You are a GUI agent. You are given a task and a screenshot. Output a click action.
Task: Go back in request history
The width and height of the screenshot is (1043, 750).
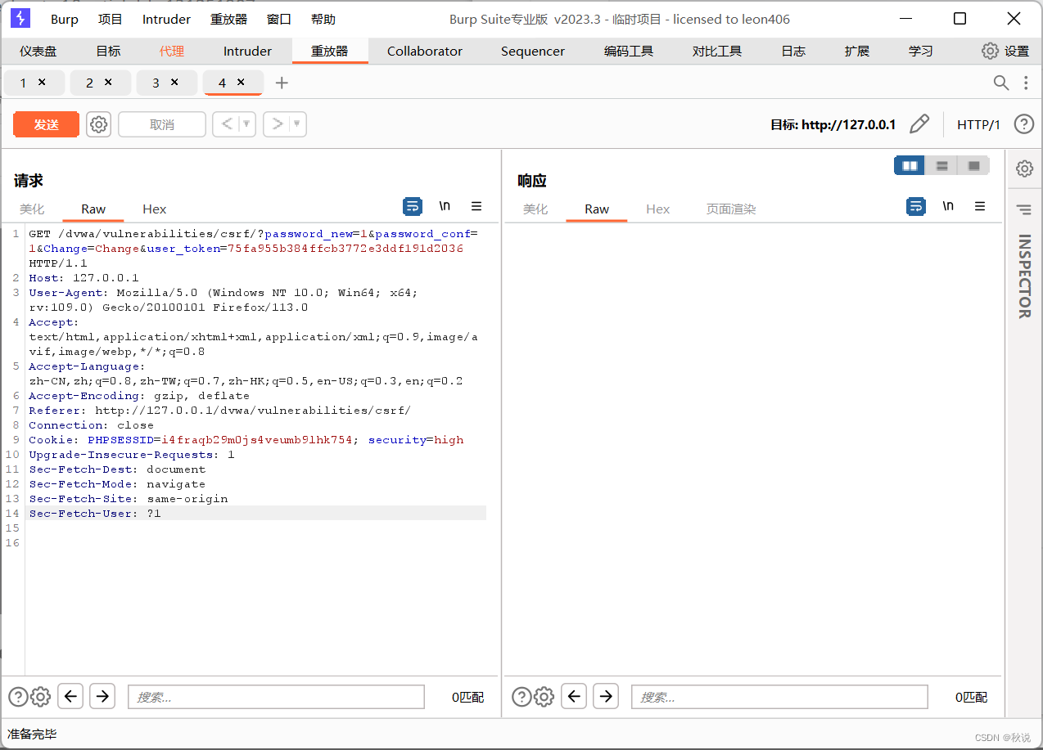click(227, 124)
